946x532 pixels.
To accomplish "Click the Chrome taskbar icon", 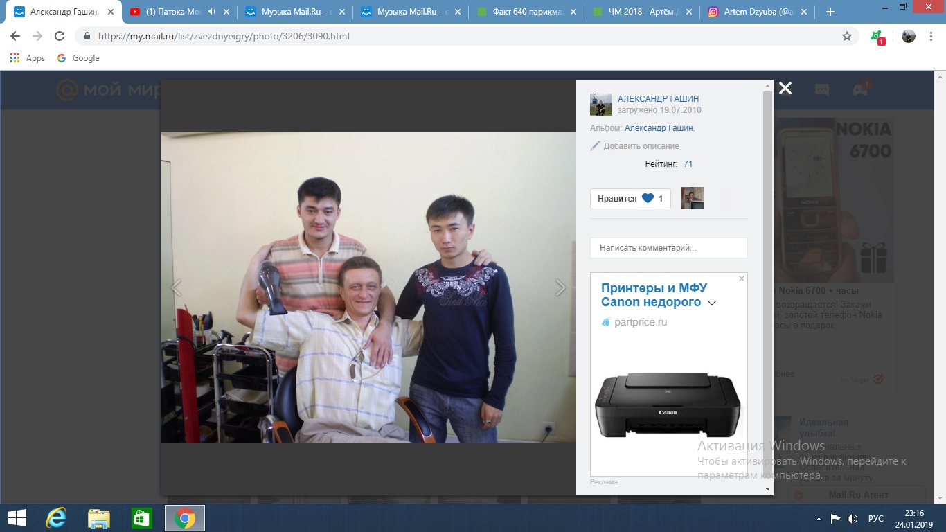I will (185, 518).
